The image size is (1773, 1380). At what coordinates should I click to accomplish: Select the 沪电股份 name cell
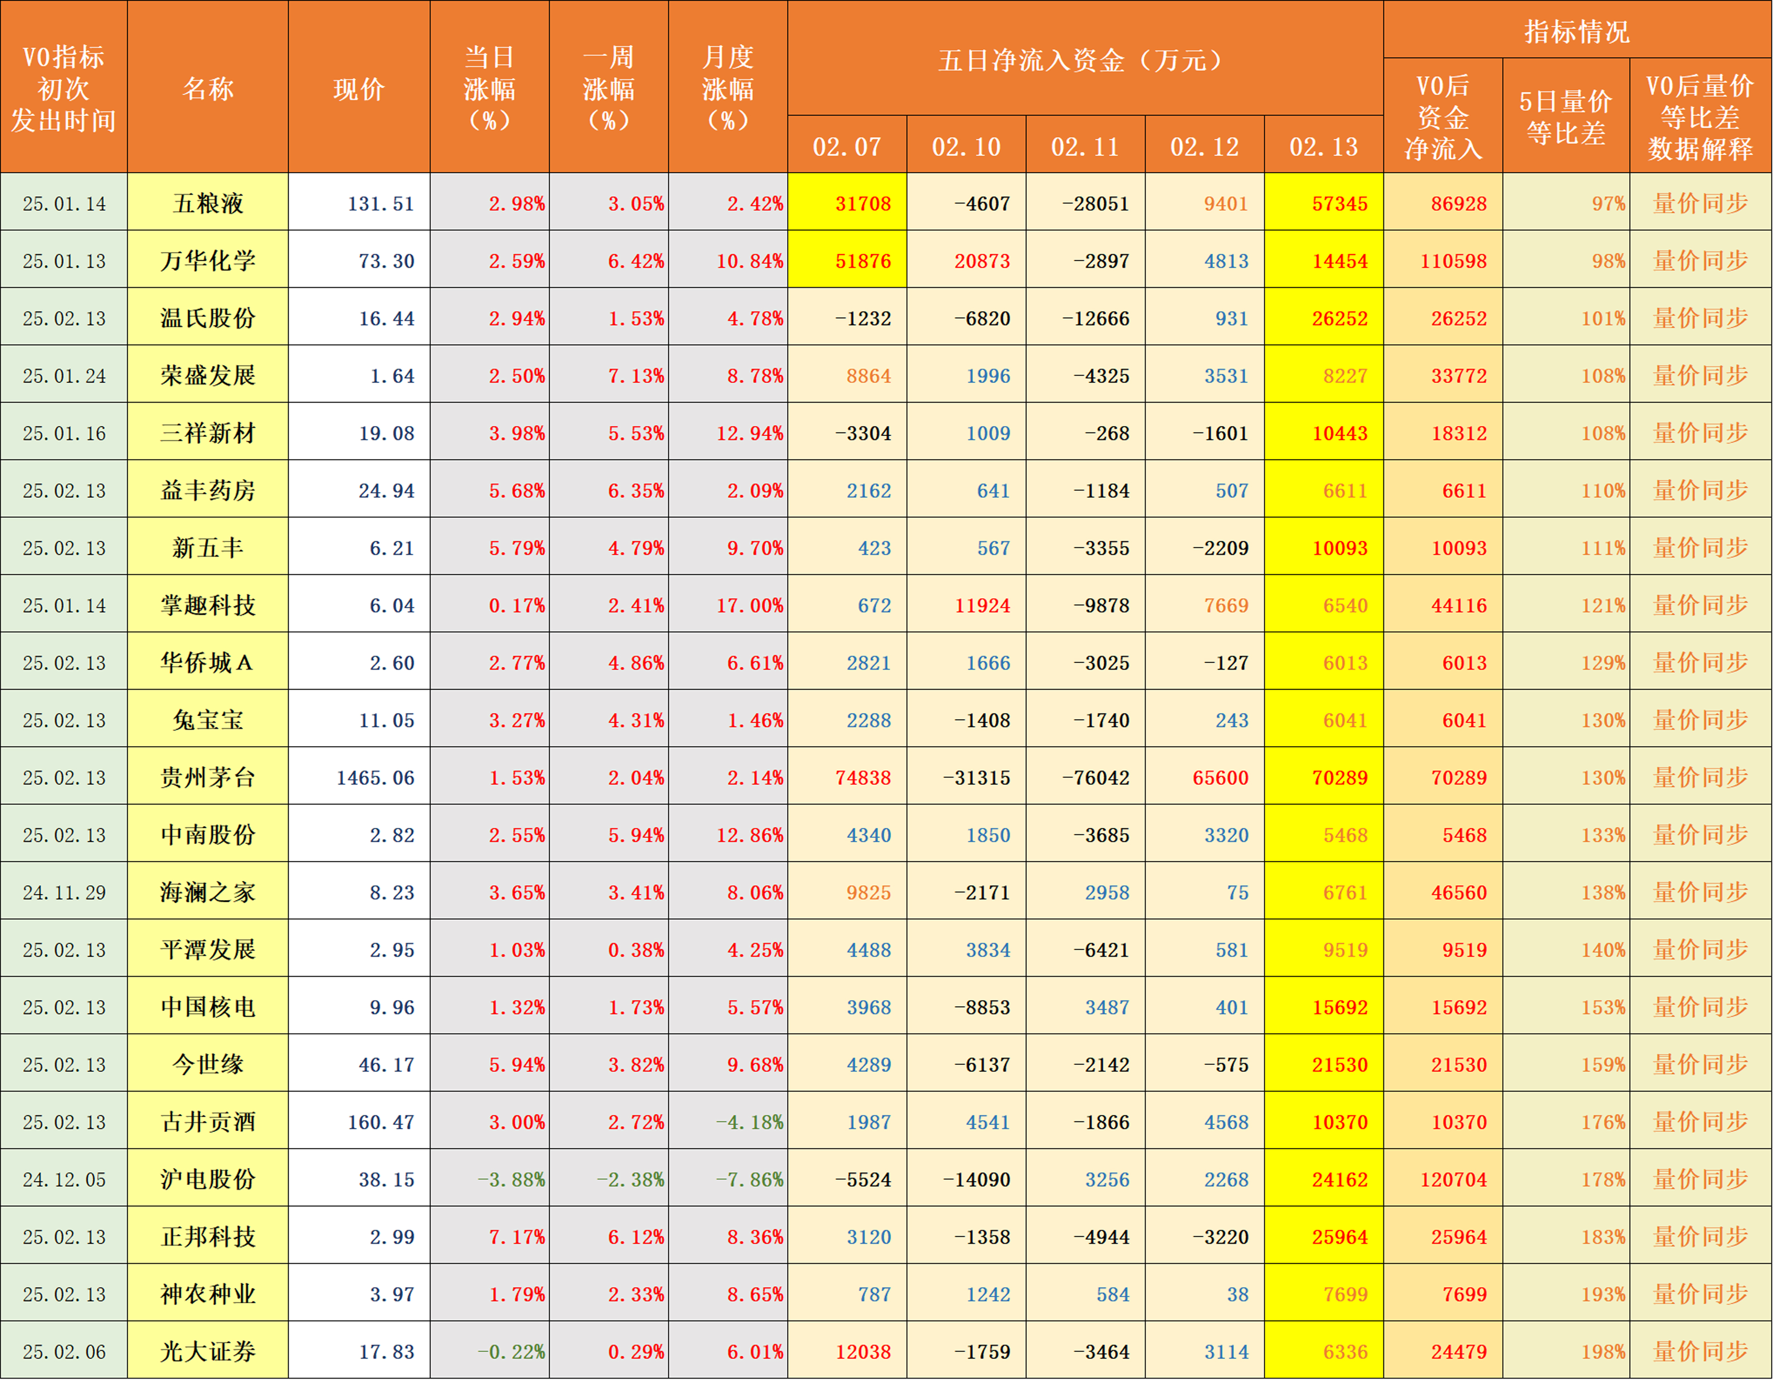pyautogui.click(x=208, y=1179)
